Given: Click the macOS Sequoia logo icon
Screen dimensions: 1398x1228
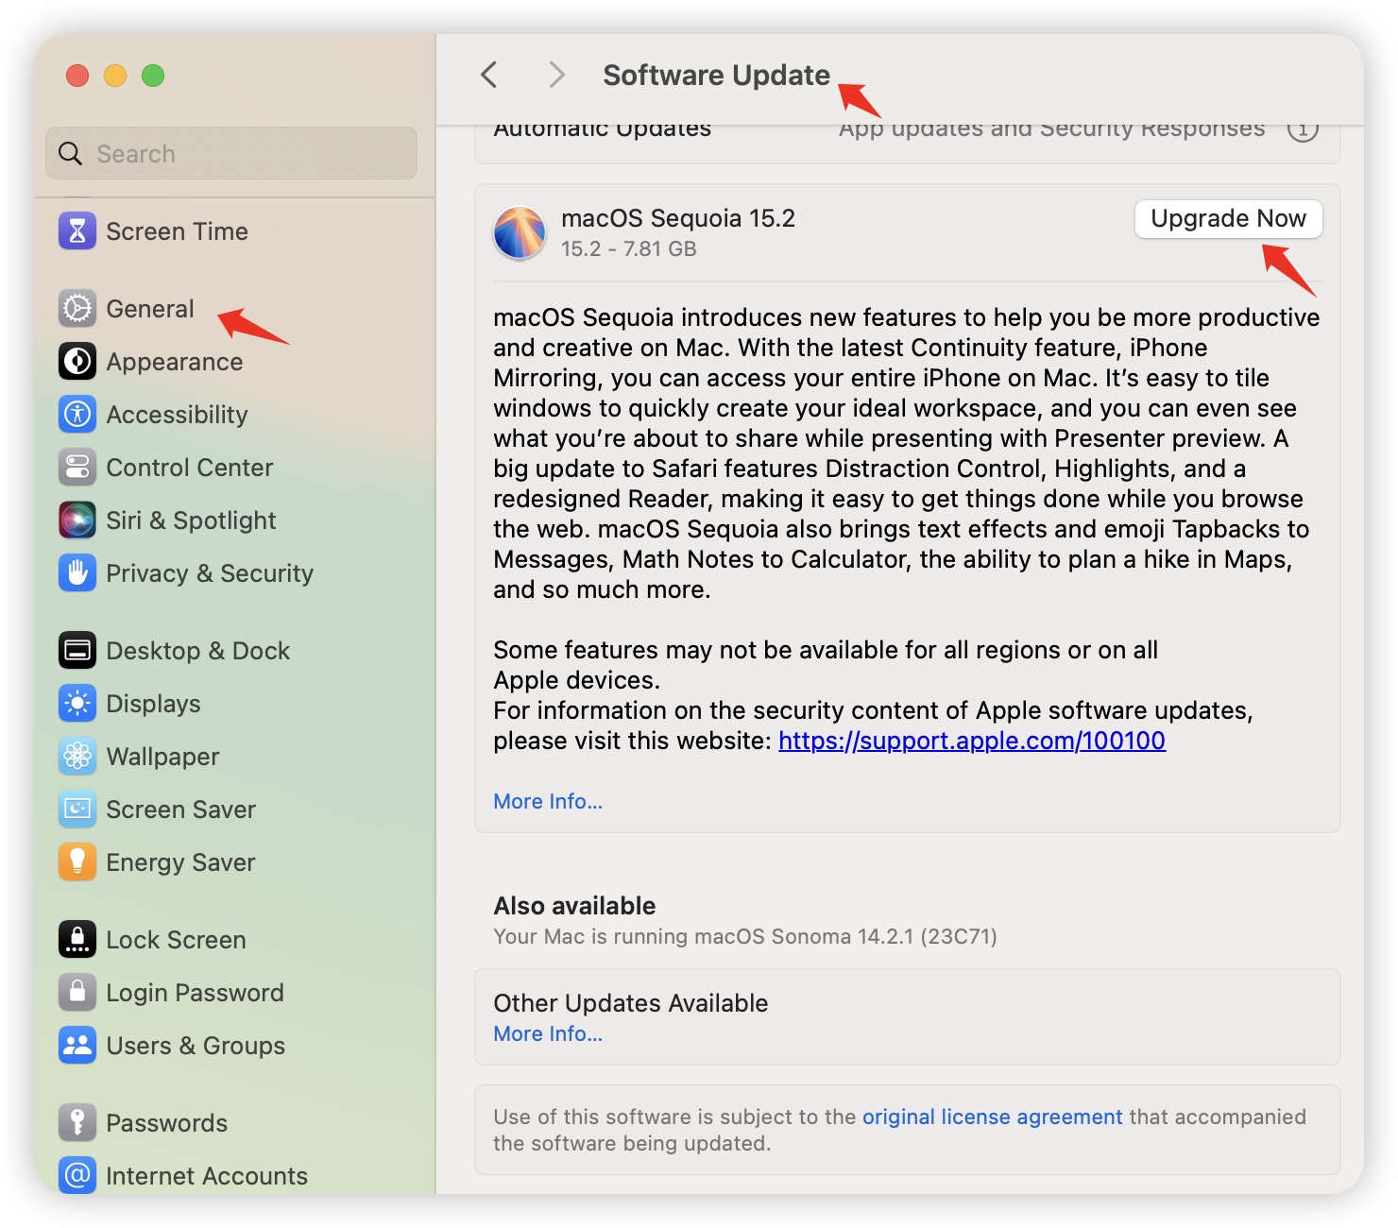Looking at the screenshot, I should click(520, 233).
